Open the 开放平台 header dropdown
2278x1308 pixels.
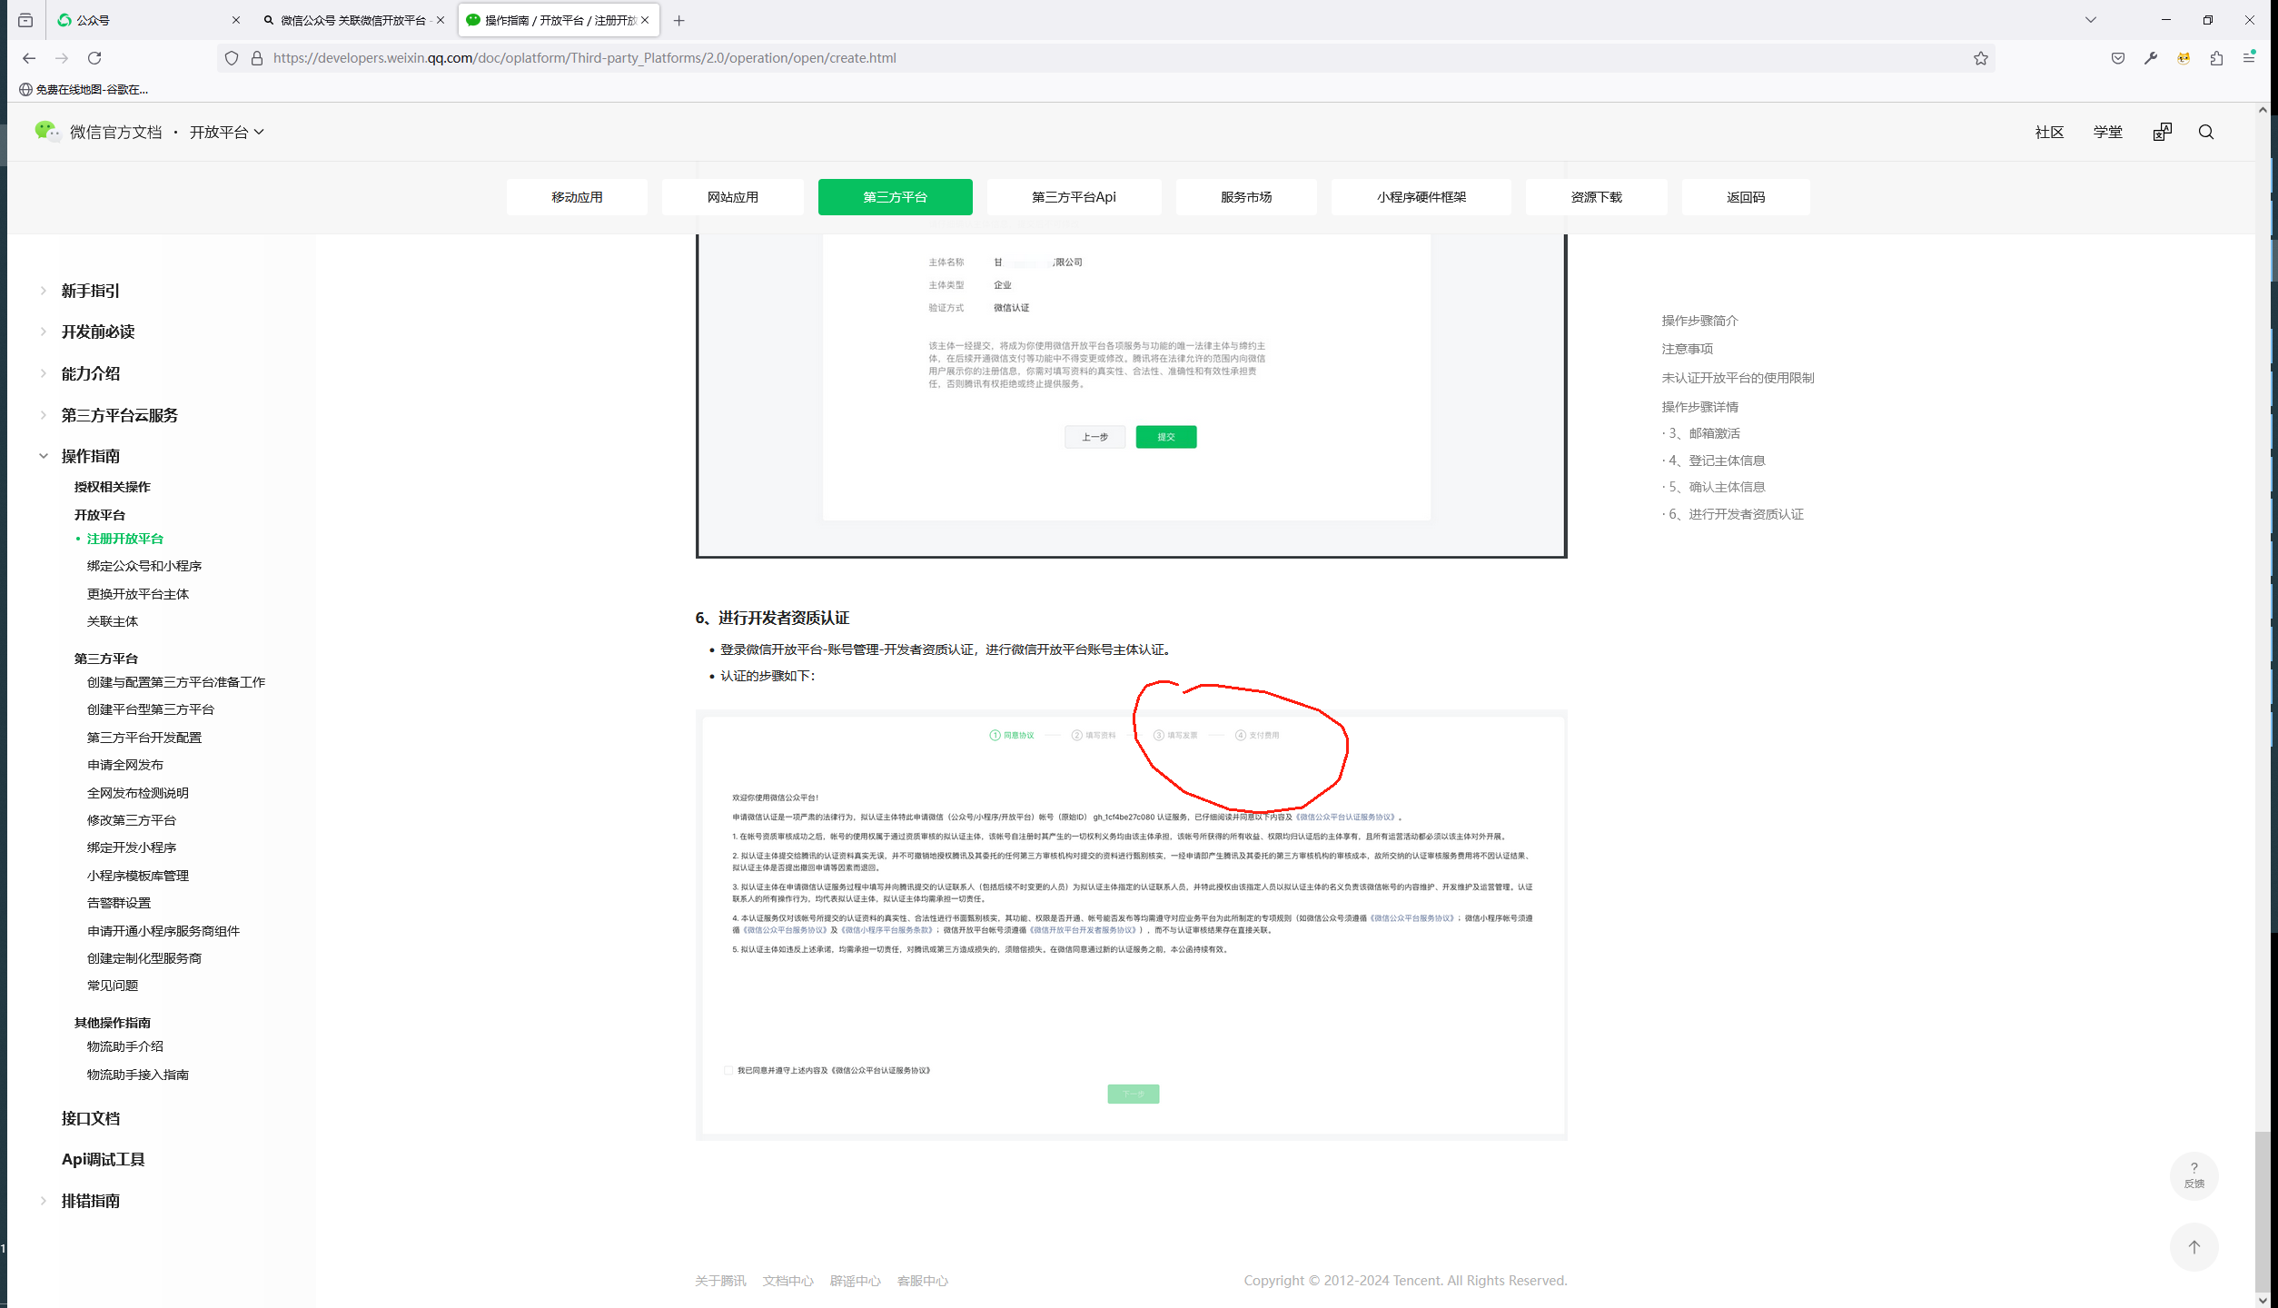(x=227, y=133)
